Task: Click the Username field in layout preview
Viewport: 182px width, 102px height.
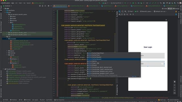Action: click(152, 56)
